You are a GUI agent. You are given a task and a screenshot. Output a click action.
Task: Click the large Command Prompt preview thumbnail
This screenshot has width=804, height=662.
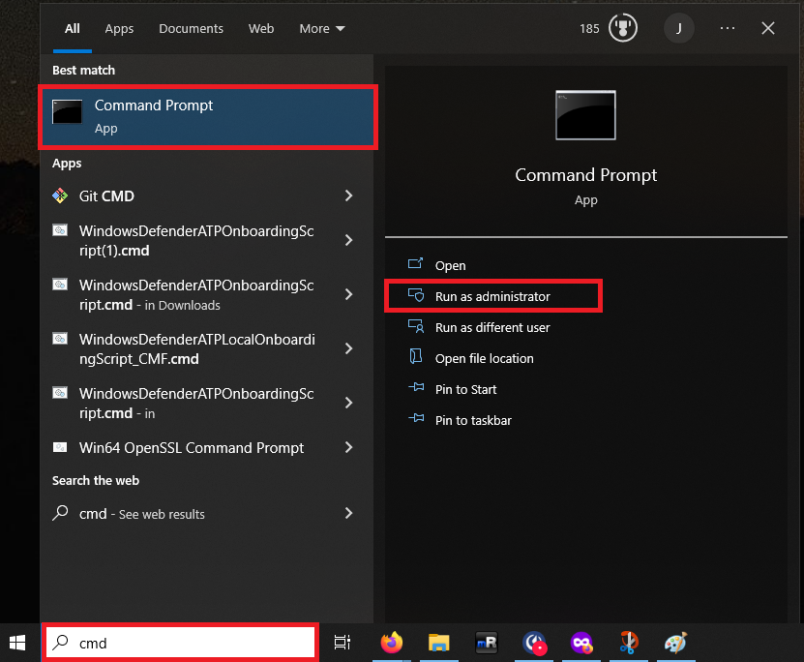[x=585, y=115]
